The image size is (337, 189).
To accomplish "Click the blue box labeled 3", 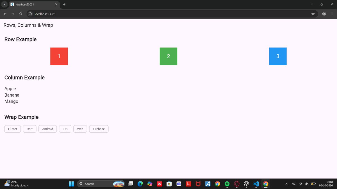I will click(278, 56).
